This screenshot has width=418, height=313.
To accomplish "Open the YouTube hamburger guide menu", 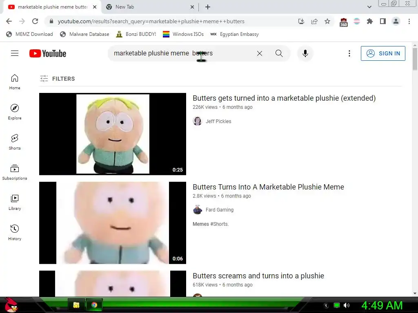I will point(15,53).
